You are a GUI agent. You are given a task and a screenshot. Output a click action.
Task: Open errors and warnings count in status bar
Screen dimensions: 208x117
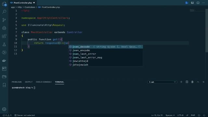[x=7, y=115]
